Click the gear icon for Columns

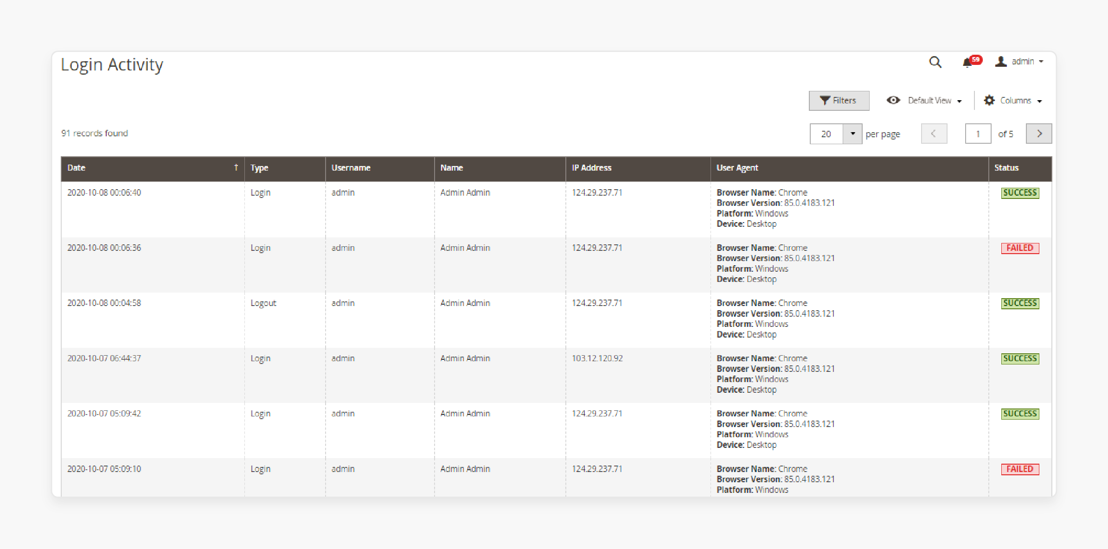989,100
